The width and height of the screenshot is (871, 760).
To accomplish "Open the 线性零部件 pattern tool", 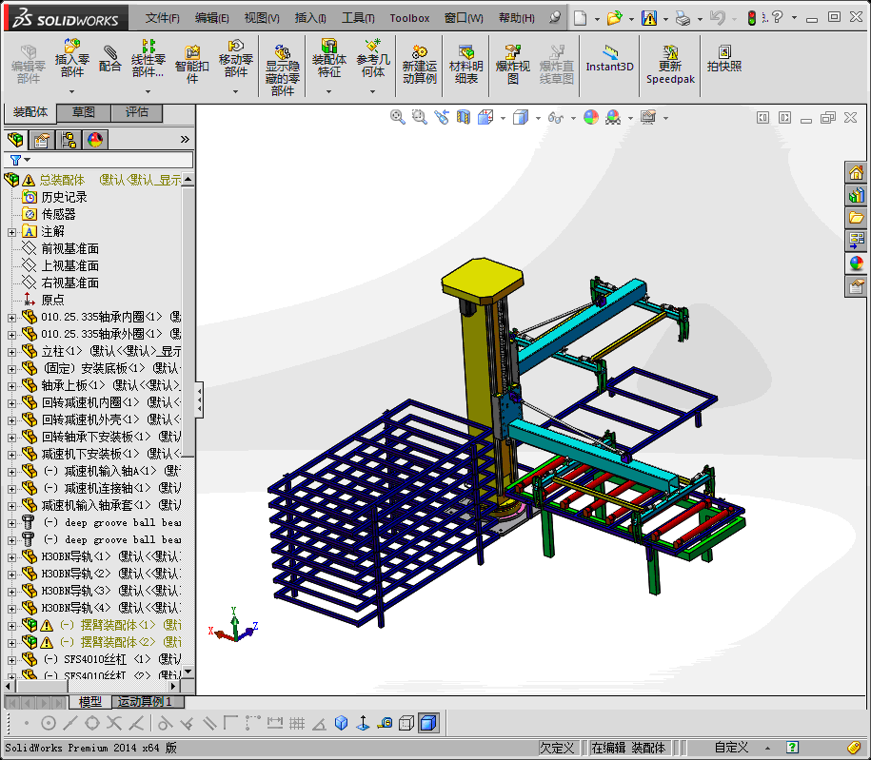I will [148, 58].
